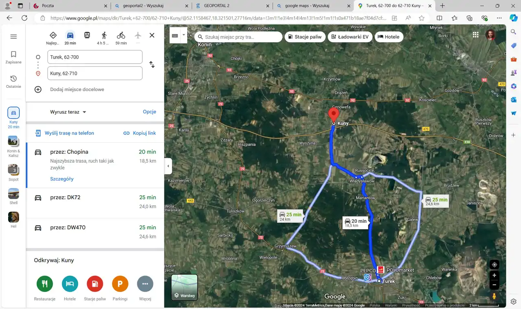Swap origin and destination with reverse arrows

click(152, 65)
